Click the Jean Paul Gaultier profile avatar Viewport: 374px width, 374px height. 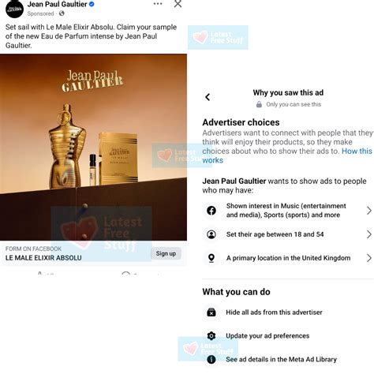(14, 9)
